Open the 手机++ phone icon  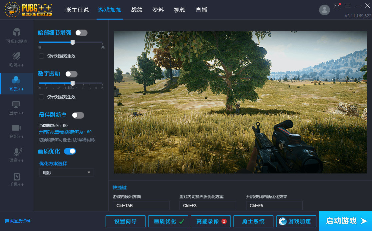[17, 176]
